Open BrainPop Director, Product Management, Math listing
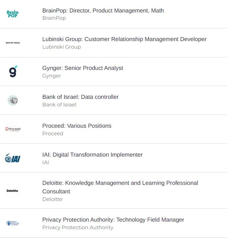Screen dimensions: 227x238 coord(103,11)
